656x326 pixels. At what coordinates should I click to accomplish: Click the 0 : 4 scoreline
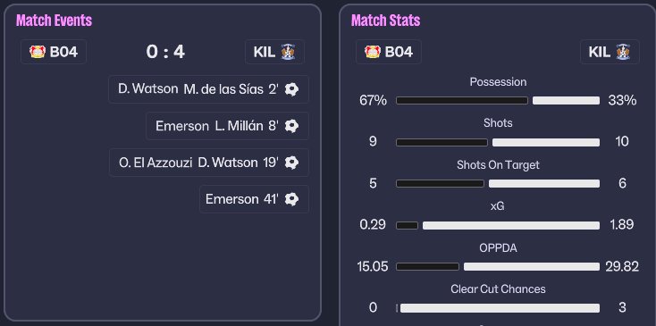(165, 52)
